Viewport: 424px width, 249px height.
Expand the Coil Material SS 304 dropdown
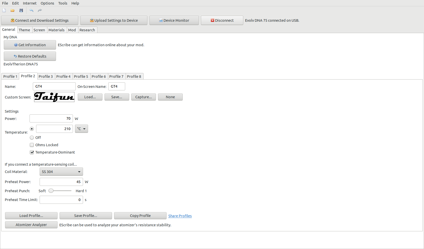tap(61, 172)
